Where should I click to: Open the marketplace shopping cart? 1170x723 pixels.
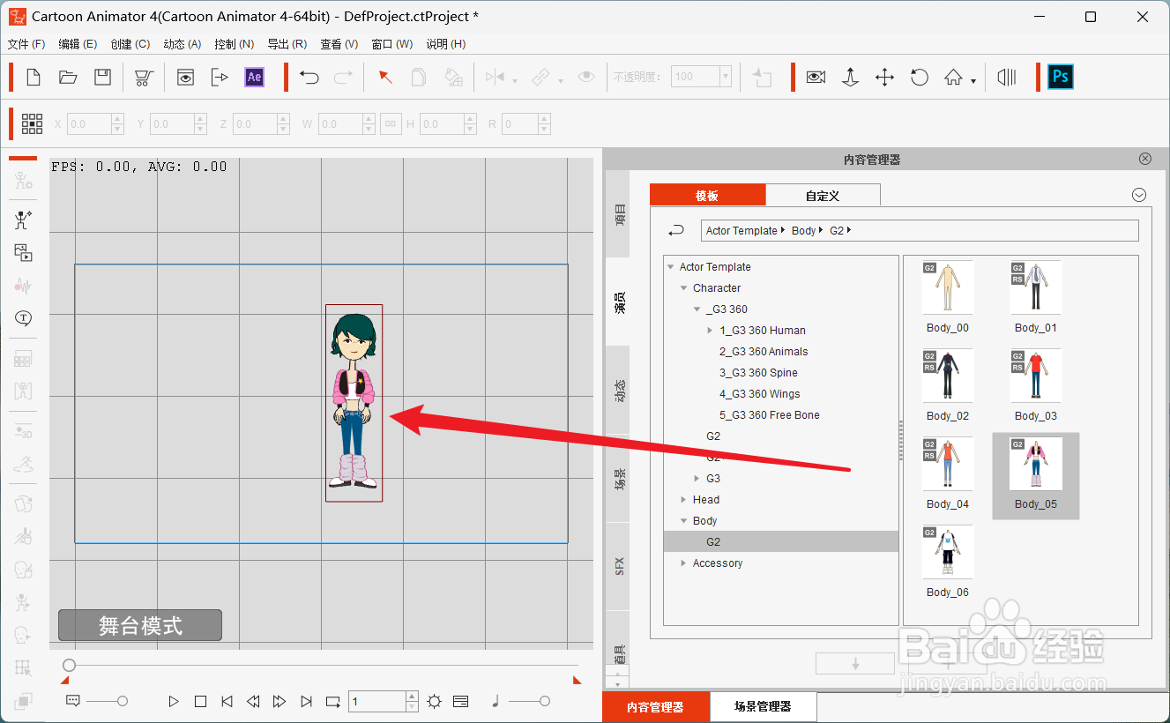pyautogui.click(x=143, y=78)
